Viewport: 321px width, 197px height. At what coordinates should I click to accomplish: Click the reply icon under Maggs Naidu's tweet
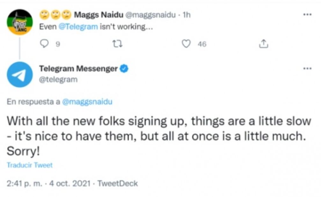point(44,44)
